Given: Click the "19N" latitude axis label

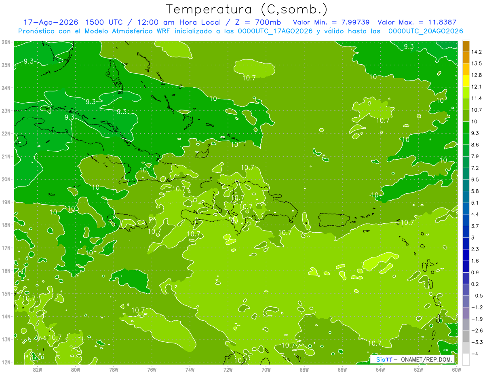Looking at the screenshot, I should pyautogui.click(x=6, y=202).
